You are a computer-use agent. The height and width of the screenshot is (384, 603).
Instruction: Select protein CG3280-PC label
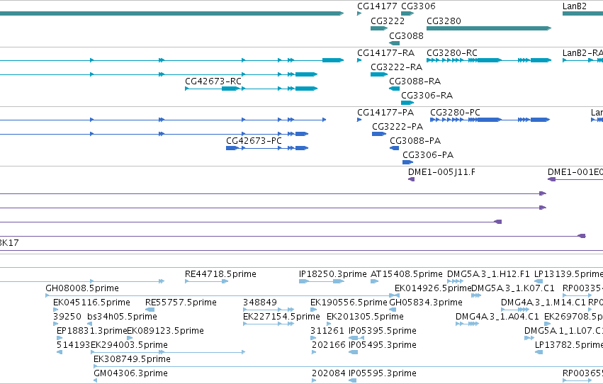click(x=455, y=113)
